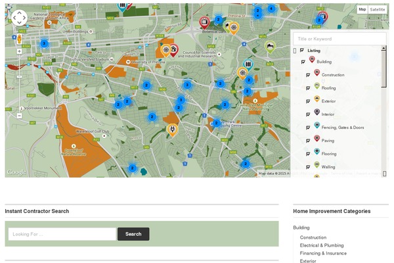Open cluster 2 at Menlyn Park Shopping Centre

(216, 123)
